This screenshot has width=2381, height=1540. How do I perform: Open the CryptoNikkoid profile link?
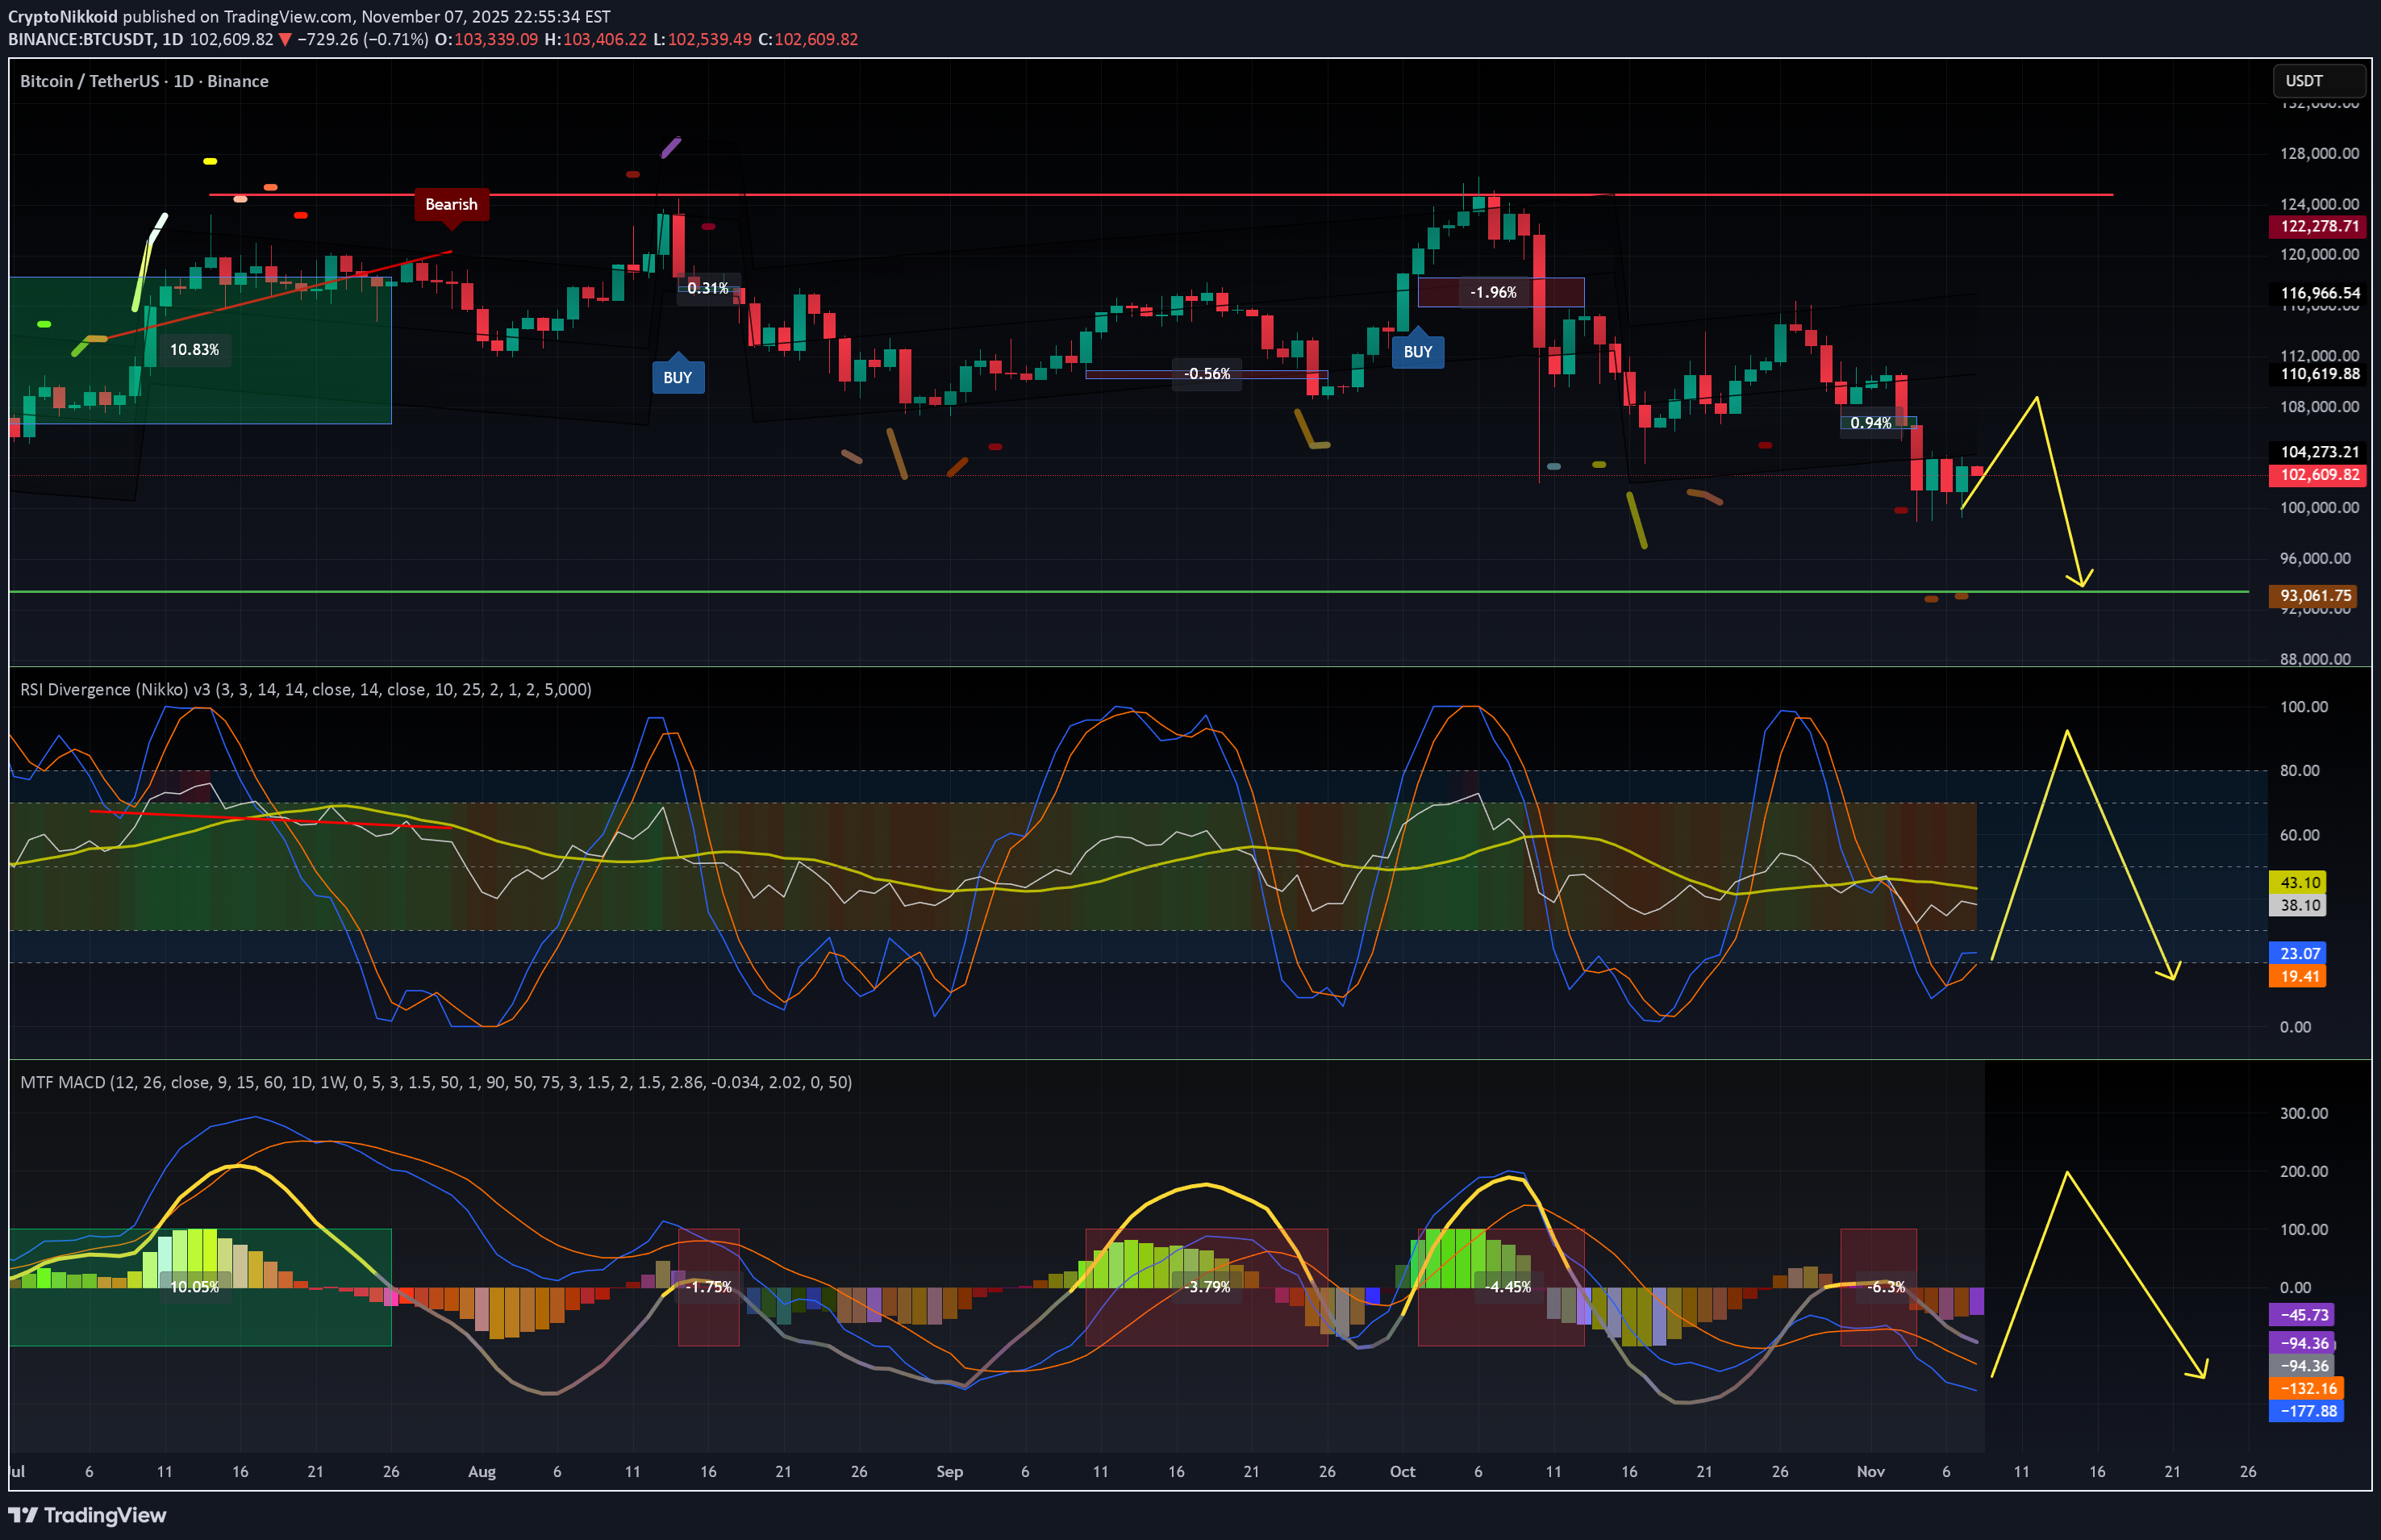point(63,16)
